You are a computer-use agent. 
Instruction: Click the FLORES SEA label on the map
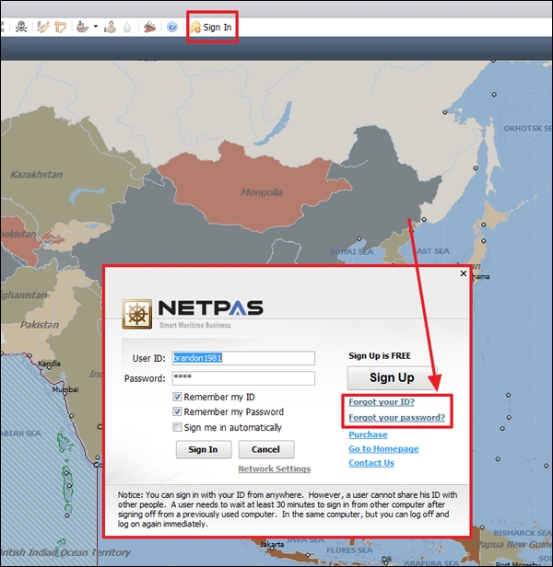(x=349, y=550)
